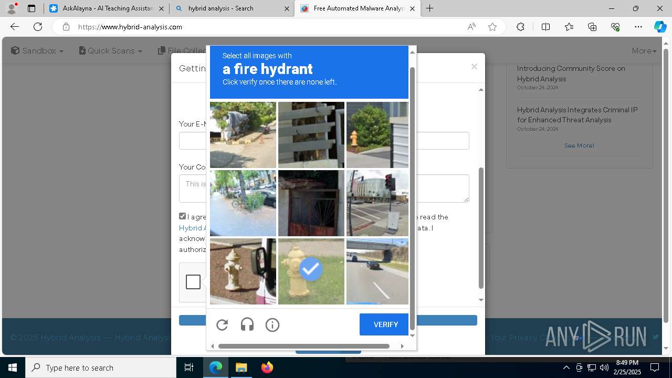Toggle read aloud in address bar
The height and width of the screenshot is (378, 672).
click(471, 27)
